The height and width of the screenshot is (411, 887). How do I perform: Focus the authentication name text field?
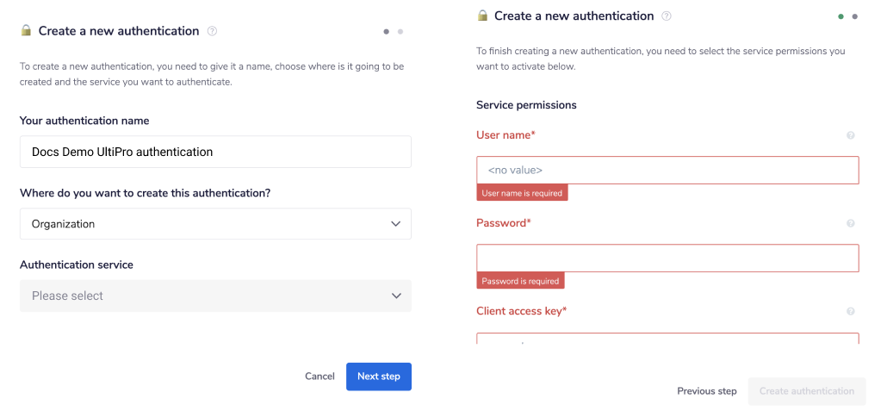click(x=215, y=152)
